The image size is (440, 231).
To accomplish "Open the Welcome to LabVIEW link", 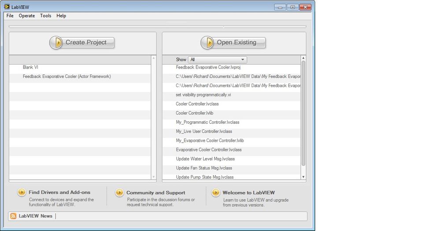I will (x=248, y=193).
